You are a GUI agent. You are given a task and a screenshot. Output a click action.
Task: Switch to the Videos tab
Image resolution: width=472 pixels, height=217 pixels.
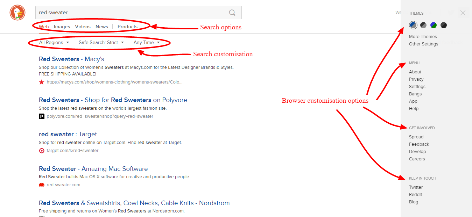(83, 27)
